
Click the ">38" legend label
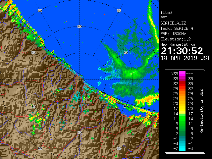(175, 74)
